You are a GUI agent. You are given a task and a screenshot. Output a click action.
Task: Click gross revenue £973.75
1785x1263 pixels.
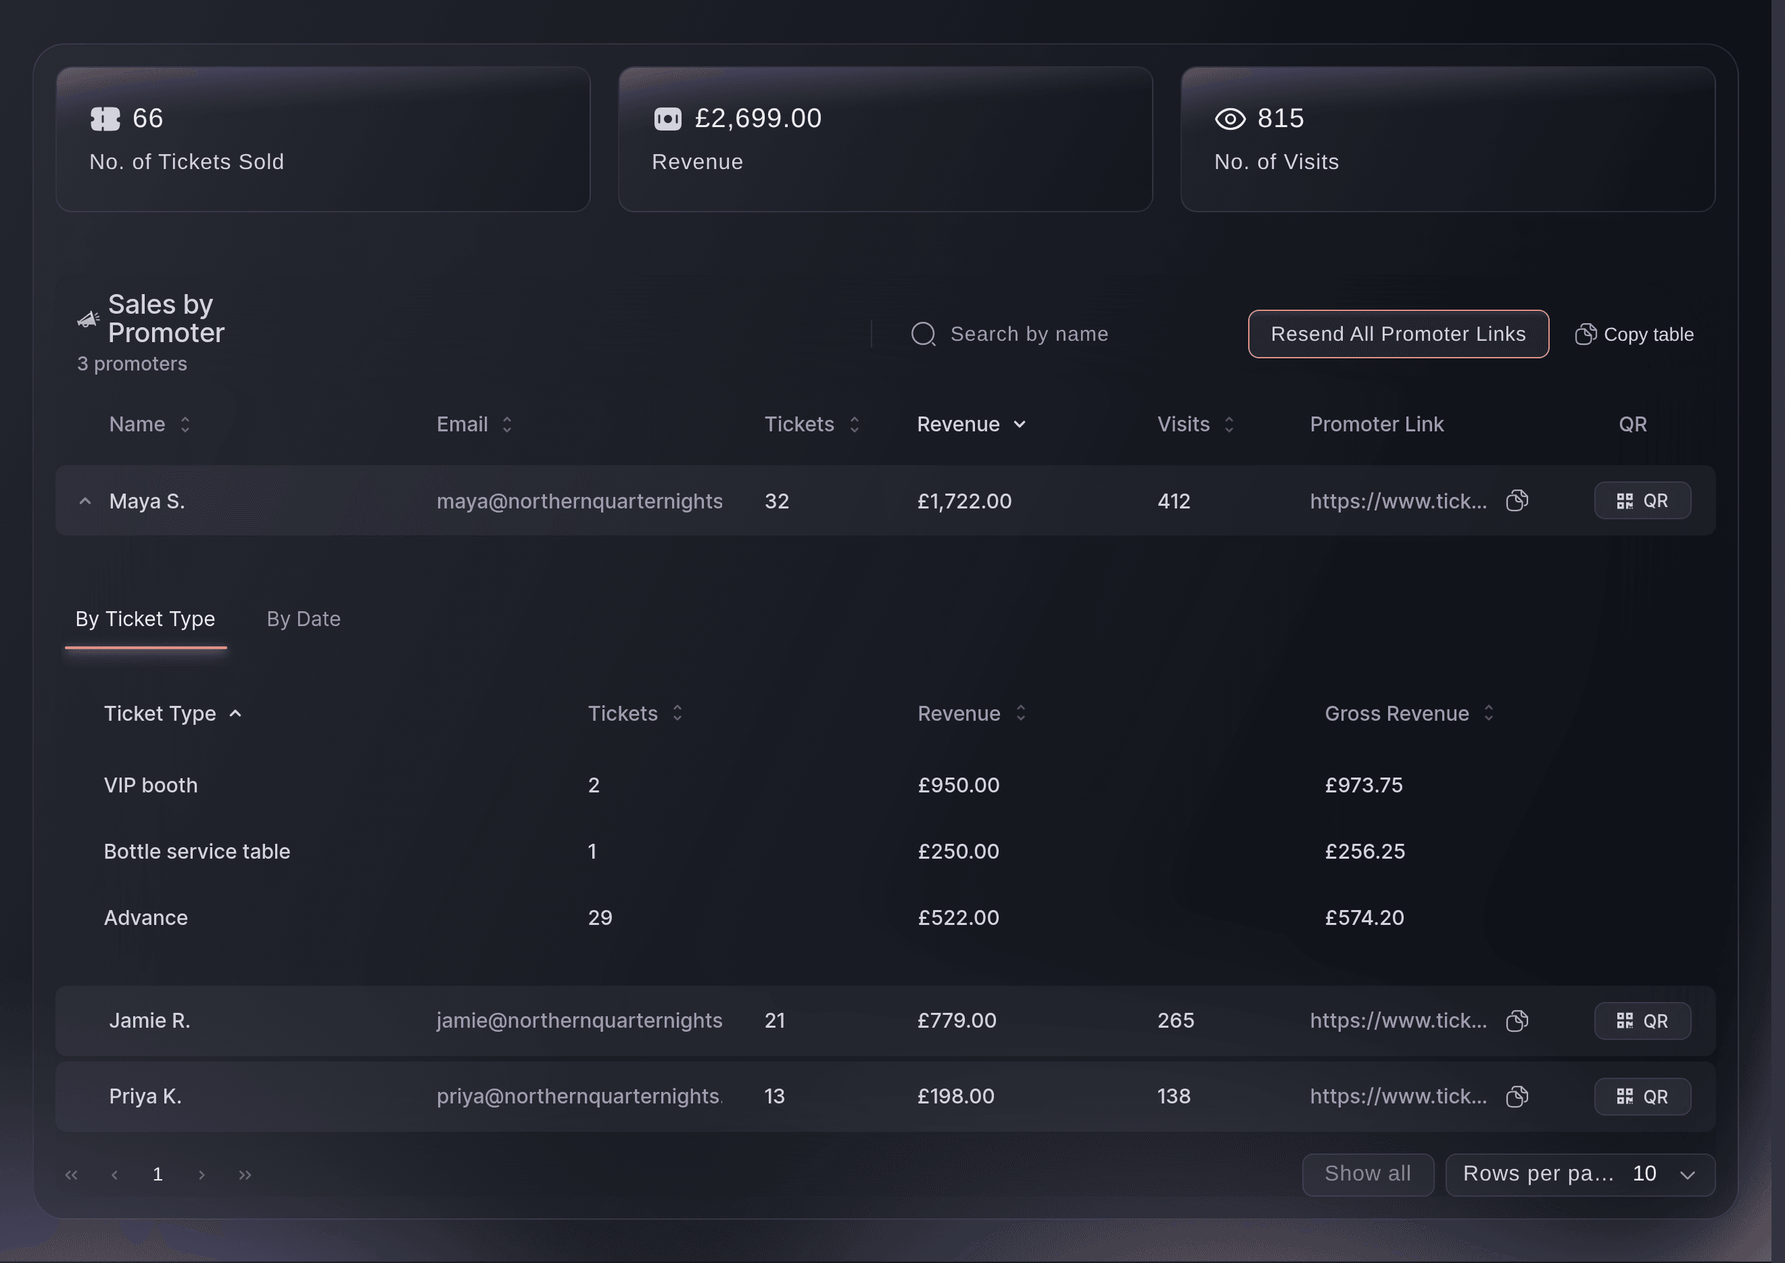pyautogui.click(x=1364, y=786)
